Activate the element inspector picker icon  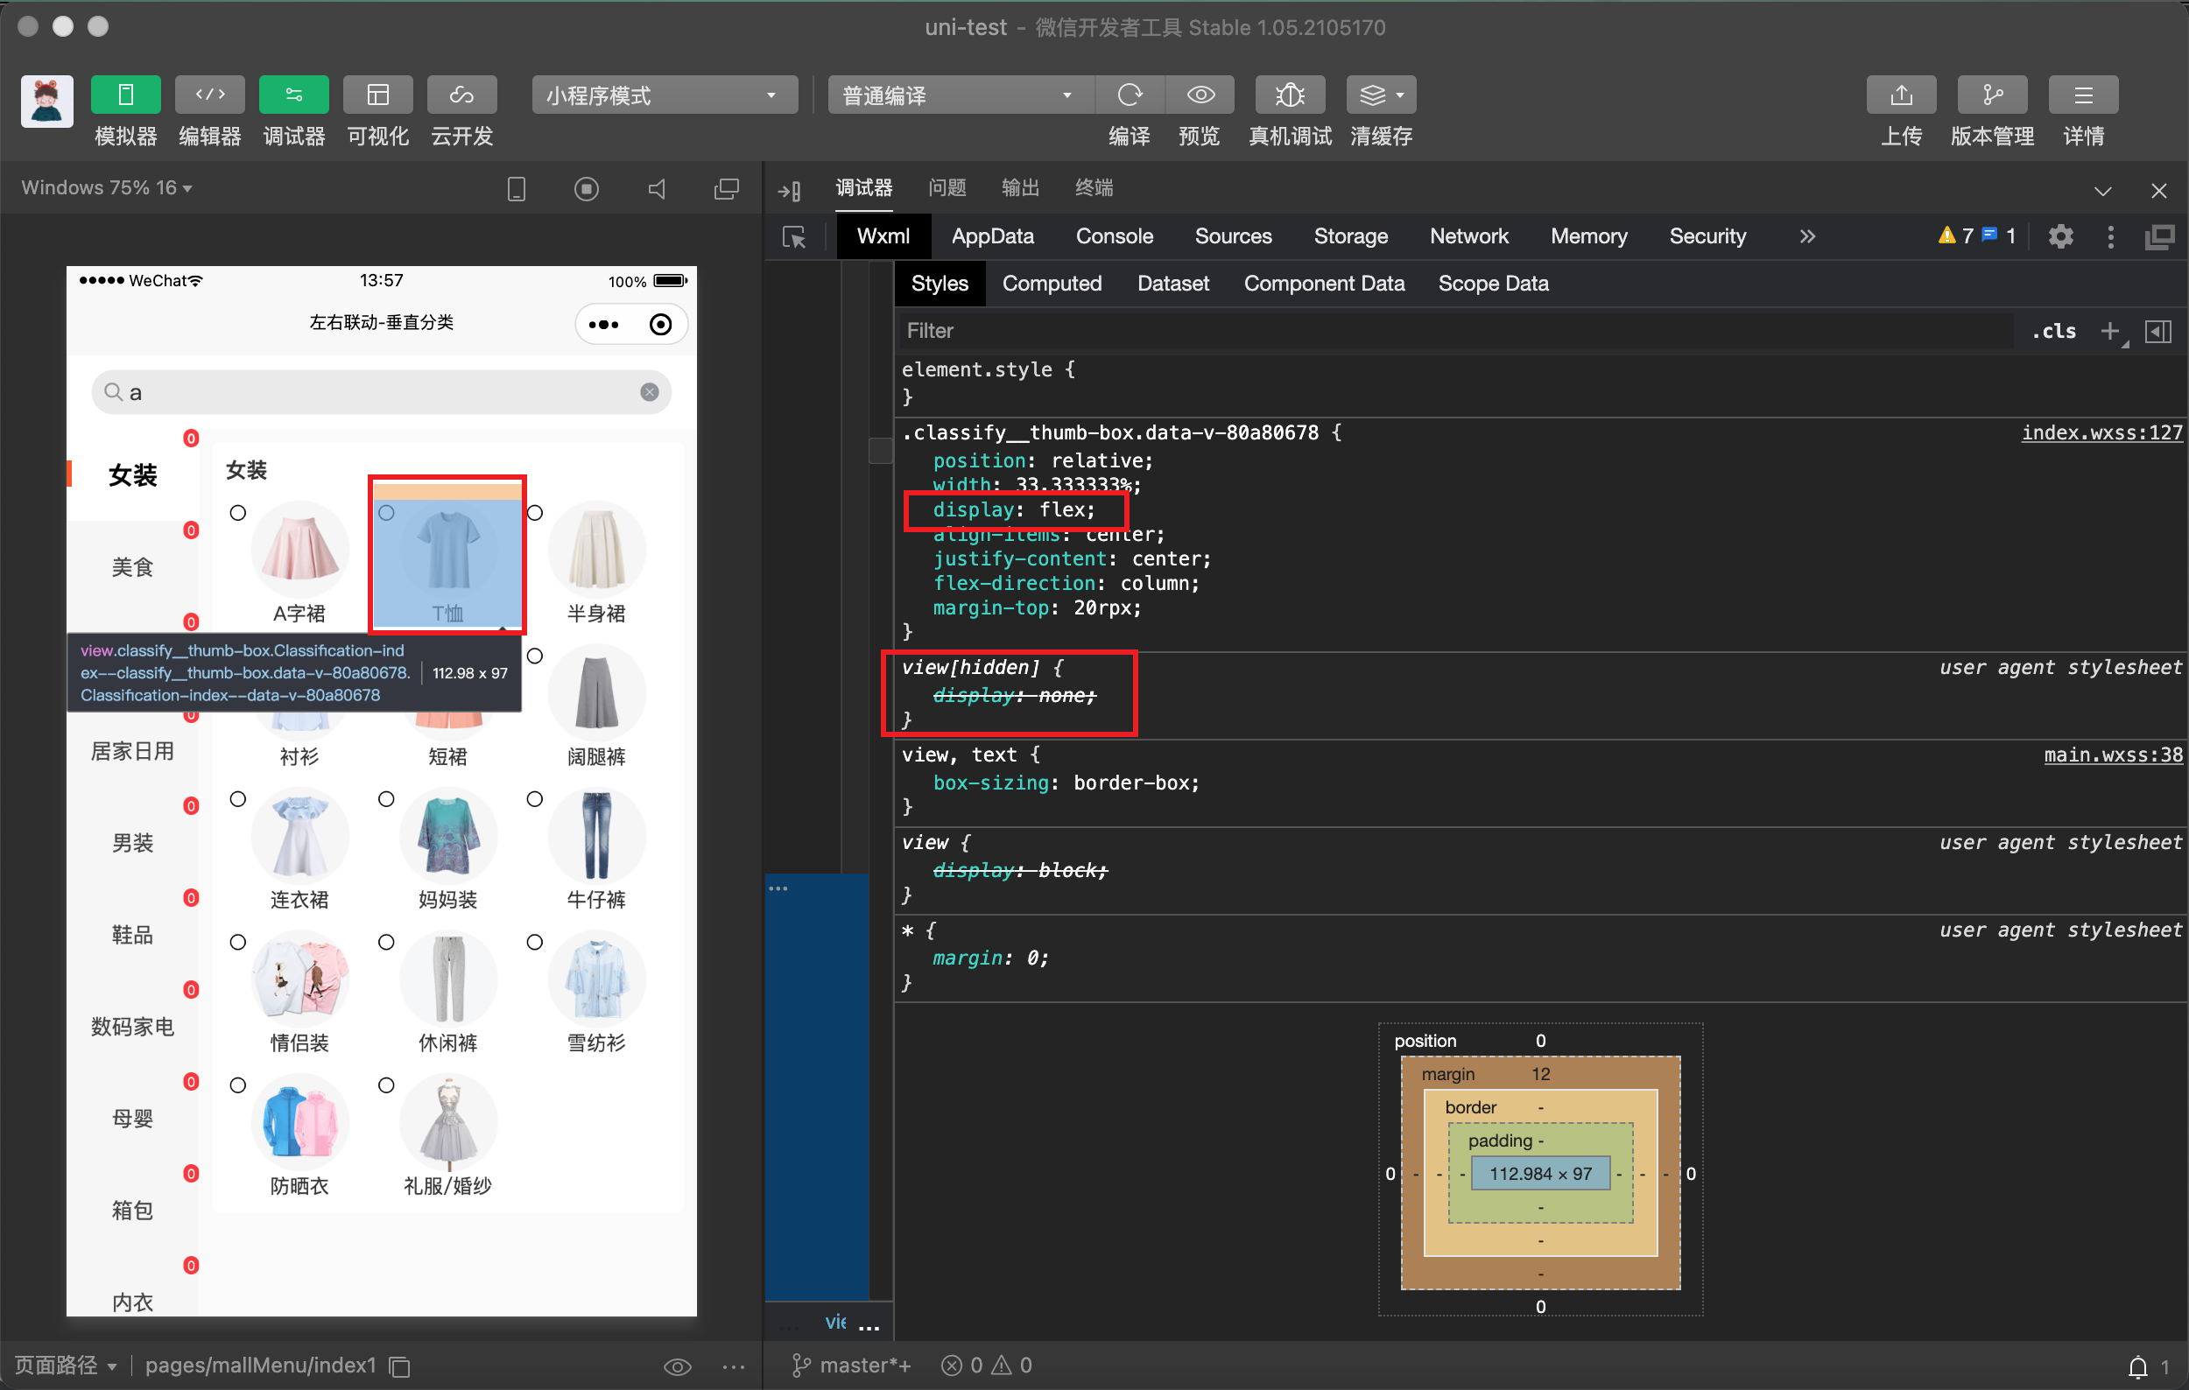click(793, 237)
